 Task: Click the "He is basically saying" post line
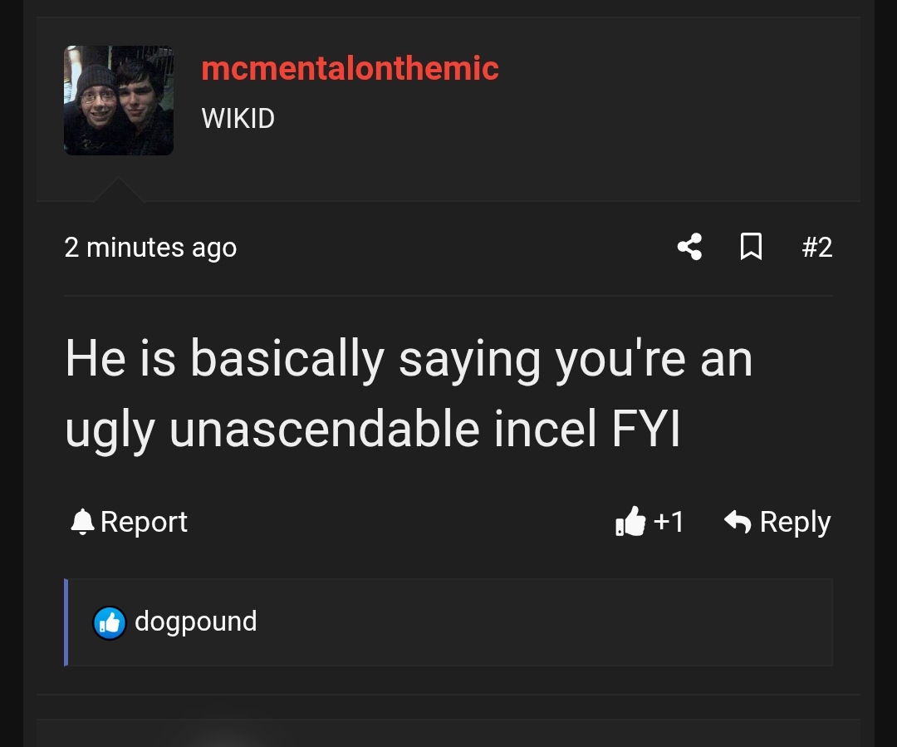224,359
